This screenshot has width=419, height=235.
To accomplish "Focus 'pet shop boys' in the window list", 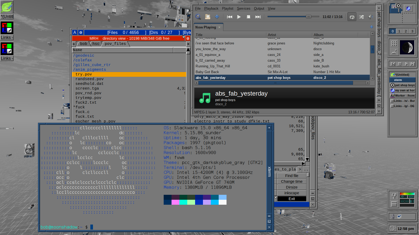I will coord(403,85).
